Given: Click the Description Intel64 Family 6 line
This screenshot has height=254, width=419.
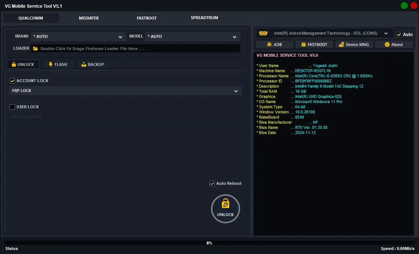Looking at the screenshot, I should pos(310,86).
